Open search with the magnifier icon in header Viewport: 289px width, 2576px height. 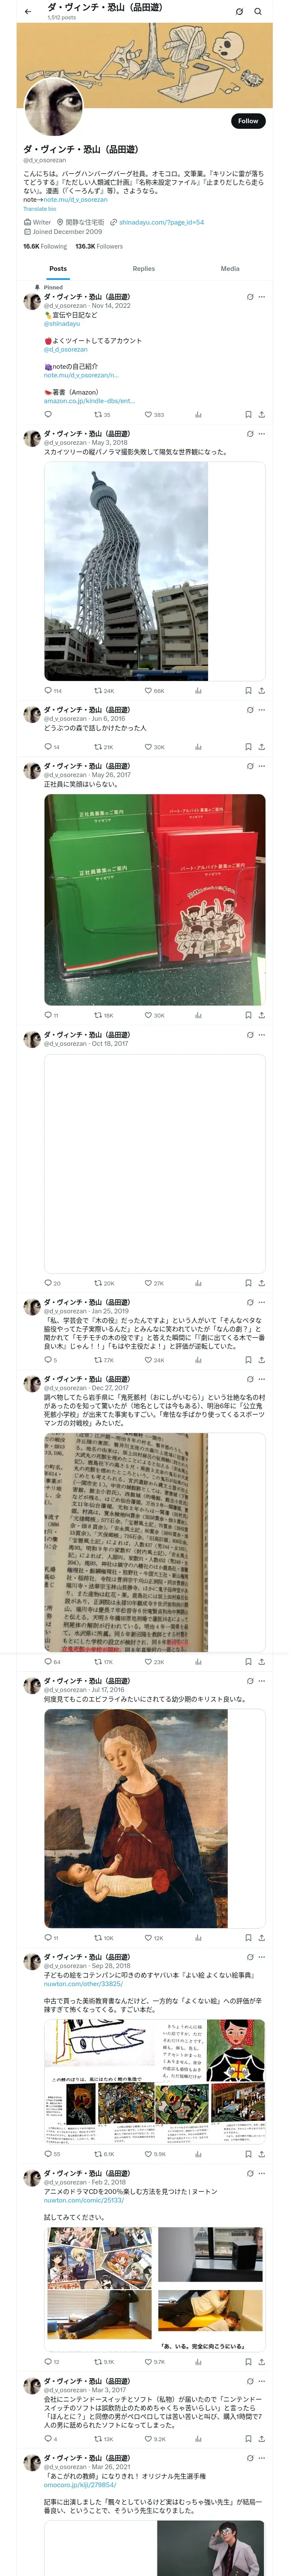[258, 12]
